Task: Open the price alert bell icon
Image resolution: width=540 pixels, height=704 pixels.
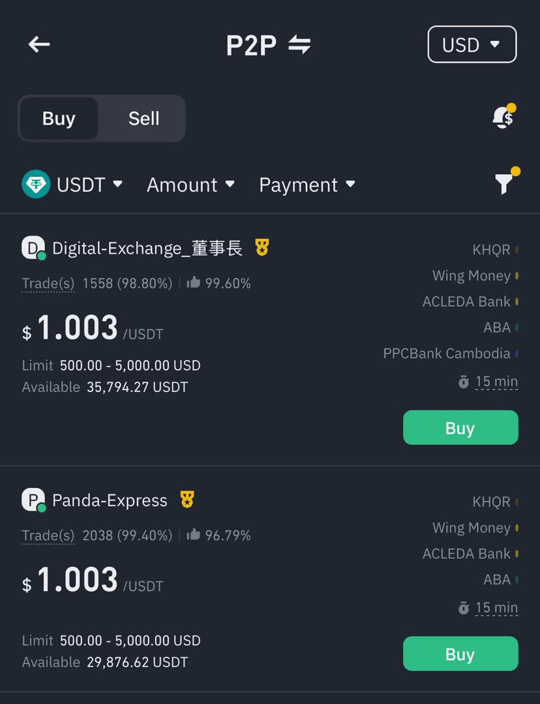Action: click(x=503, y=117)
